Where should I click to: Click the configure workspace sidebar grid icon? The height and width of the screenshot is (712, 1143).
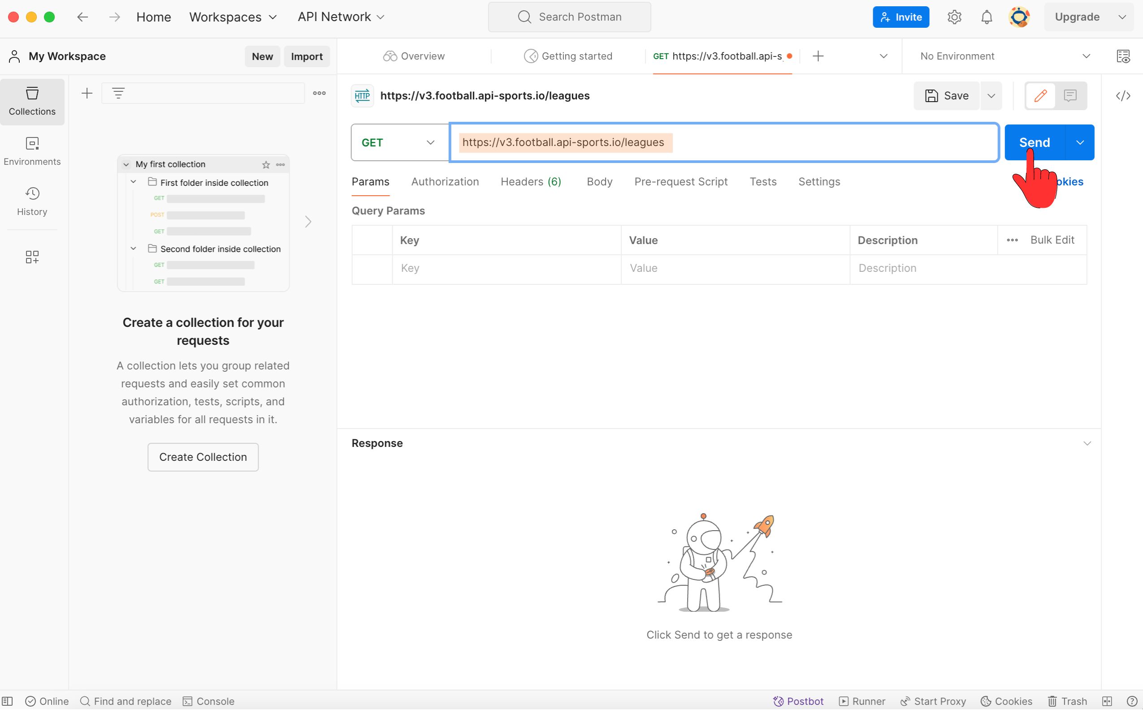tap(32, 257)
